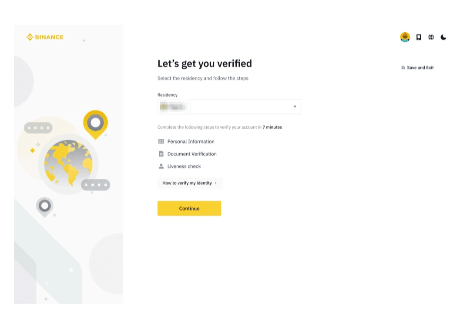Click the download app phone icon

419,37
